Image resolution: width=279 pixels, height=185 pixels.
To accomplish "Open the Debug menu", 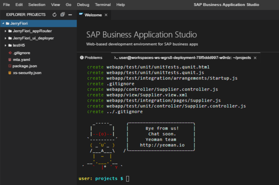I will tap(83, 5).
